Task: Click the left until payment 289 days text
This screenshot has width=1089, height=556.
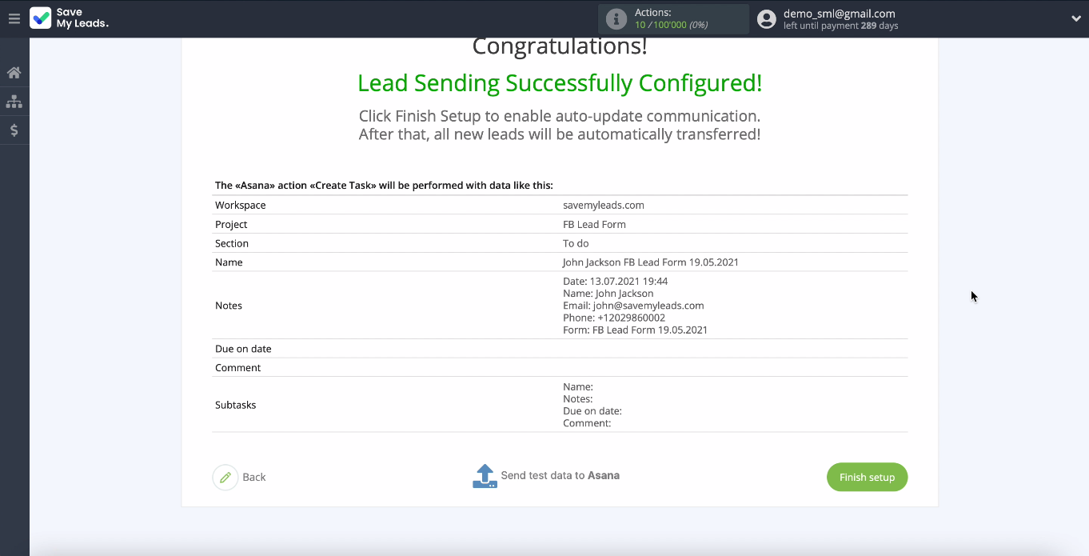Action: (841, 26)
